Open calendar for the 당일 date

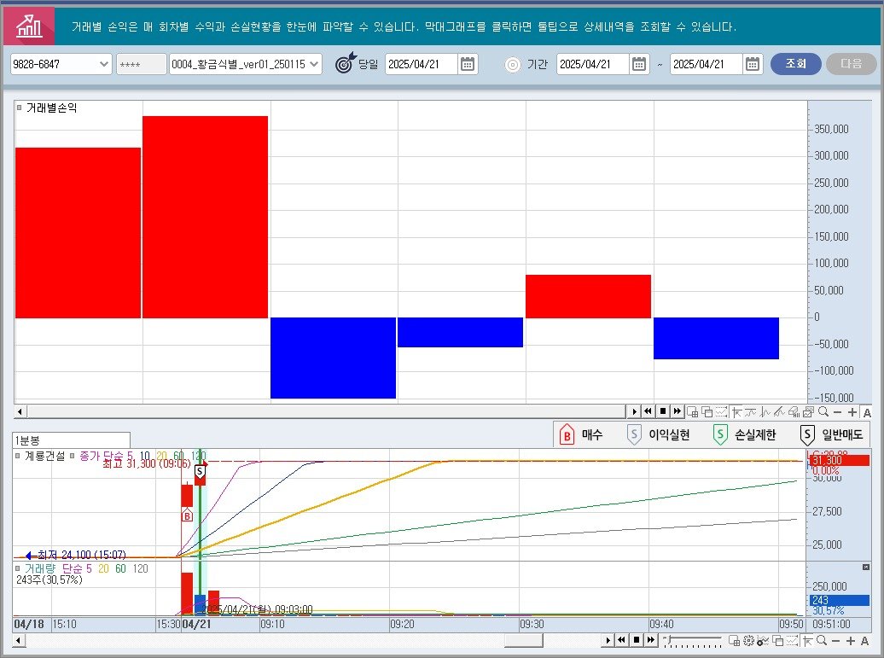[x=468, y=64]
